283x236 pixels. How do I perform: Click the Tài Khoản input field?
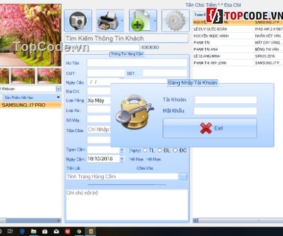[225, 99]
